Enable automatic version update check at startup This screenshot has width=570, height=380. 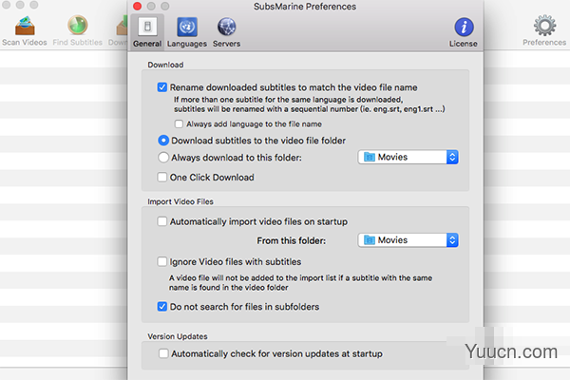[x=163, y=353]
